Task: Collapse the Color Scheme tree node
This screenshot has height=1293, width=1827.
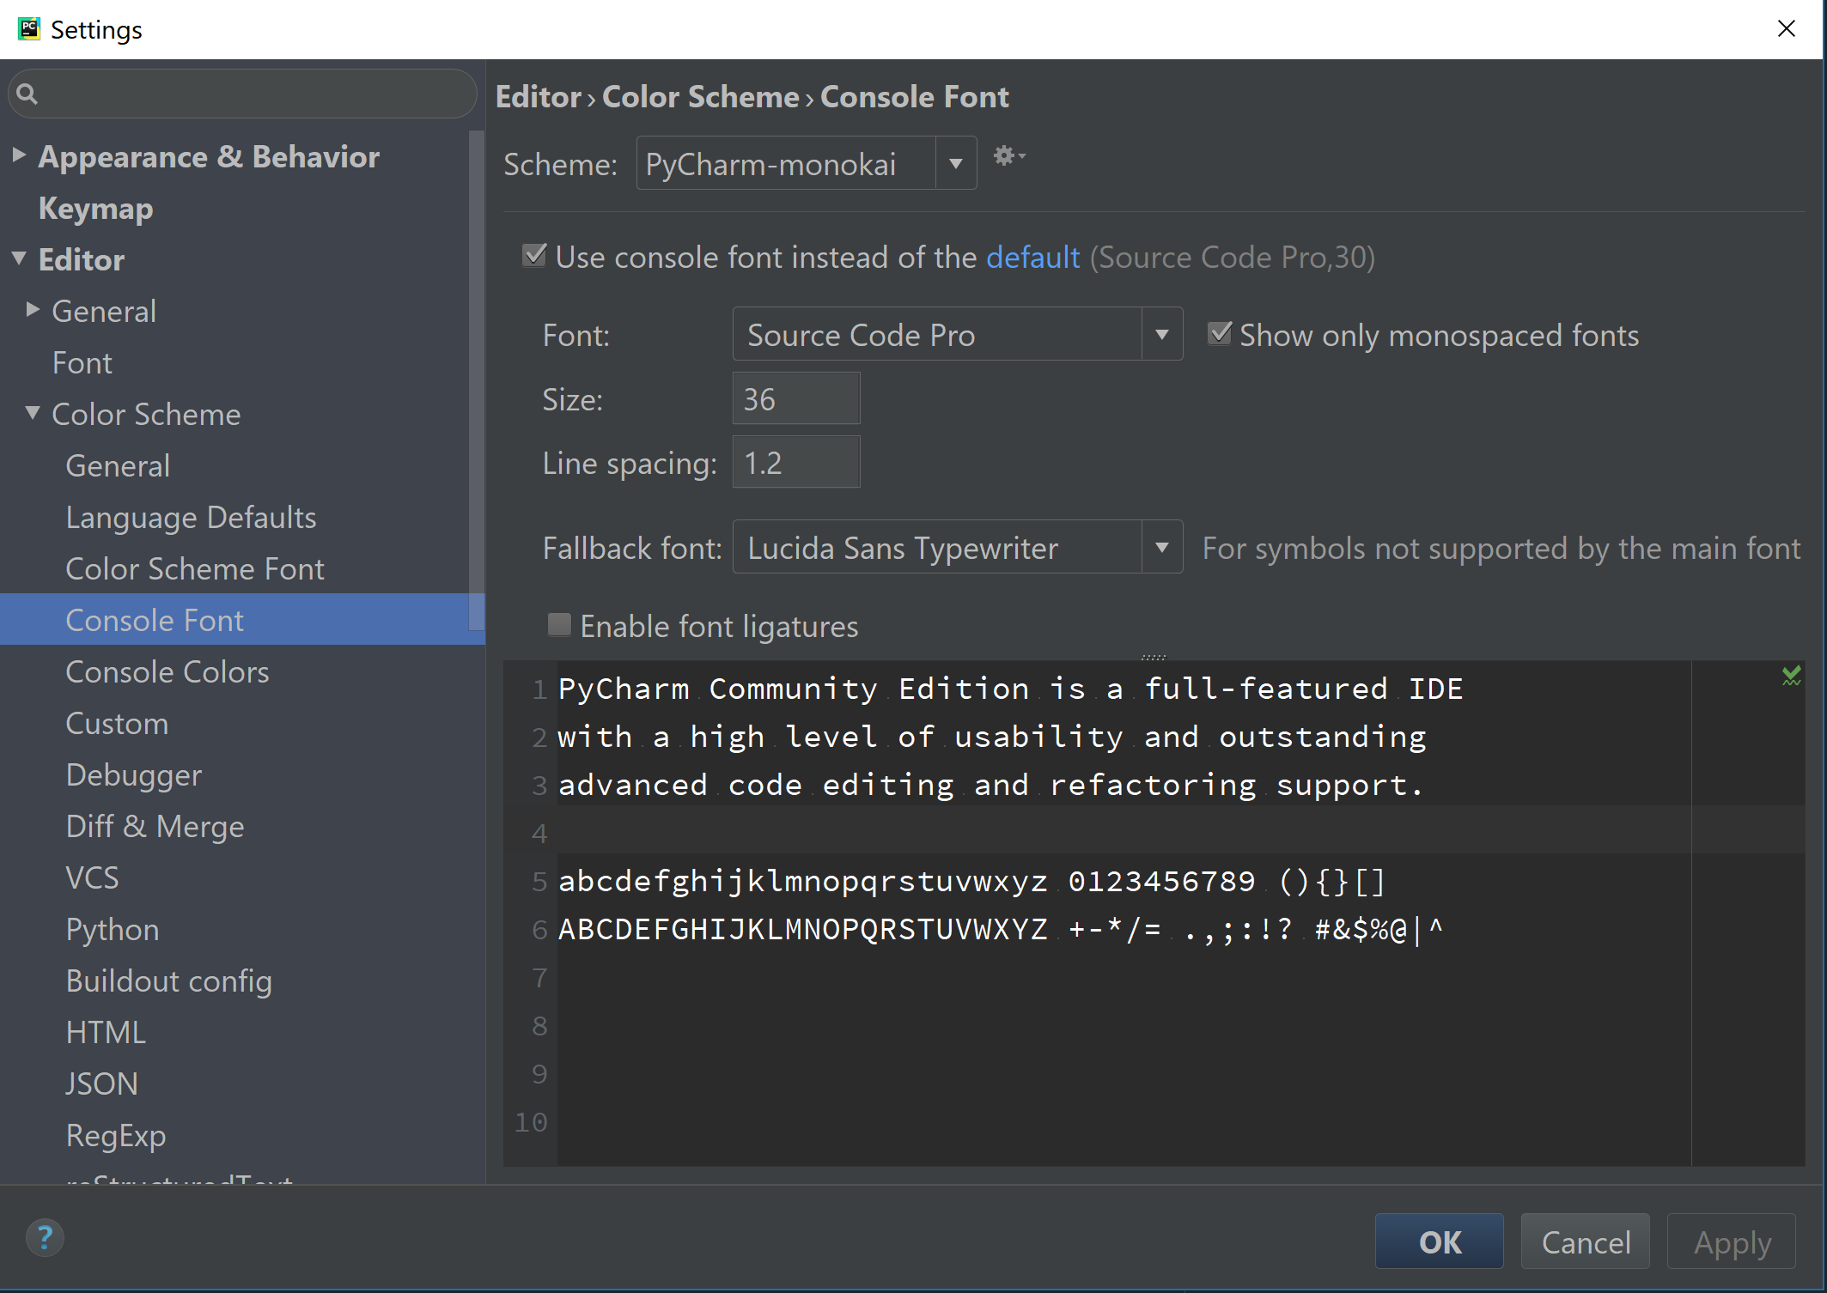Action: [x=33, y=413]
